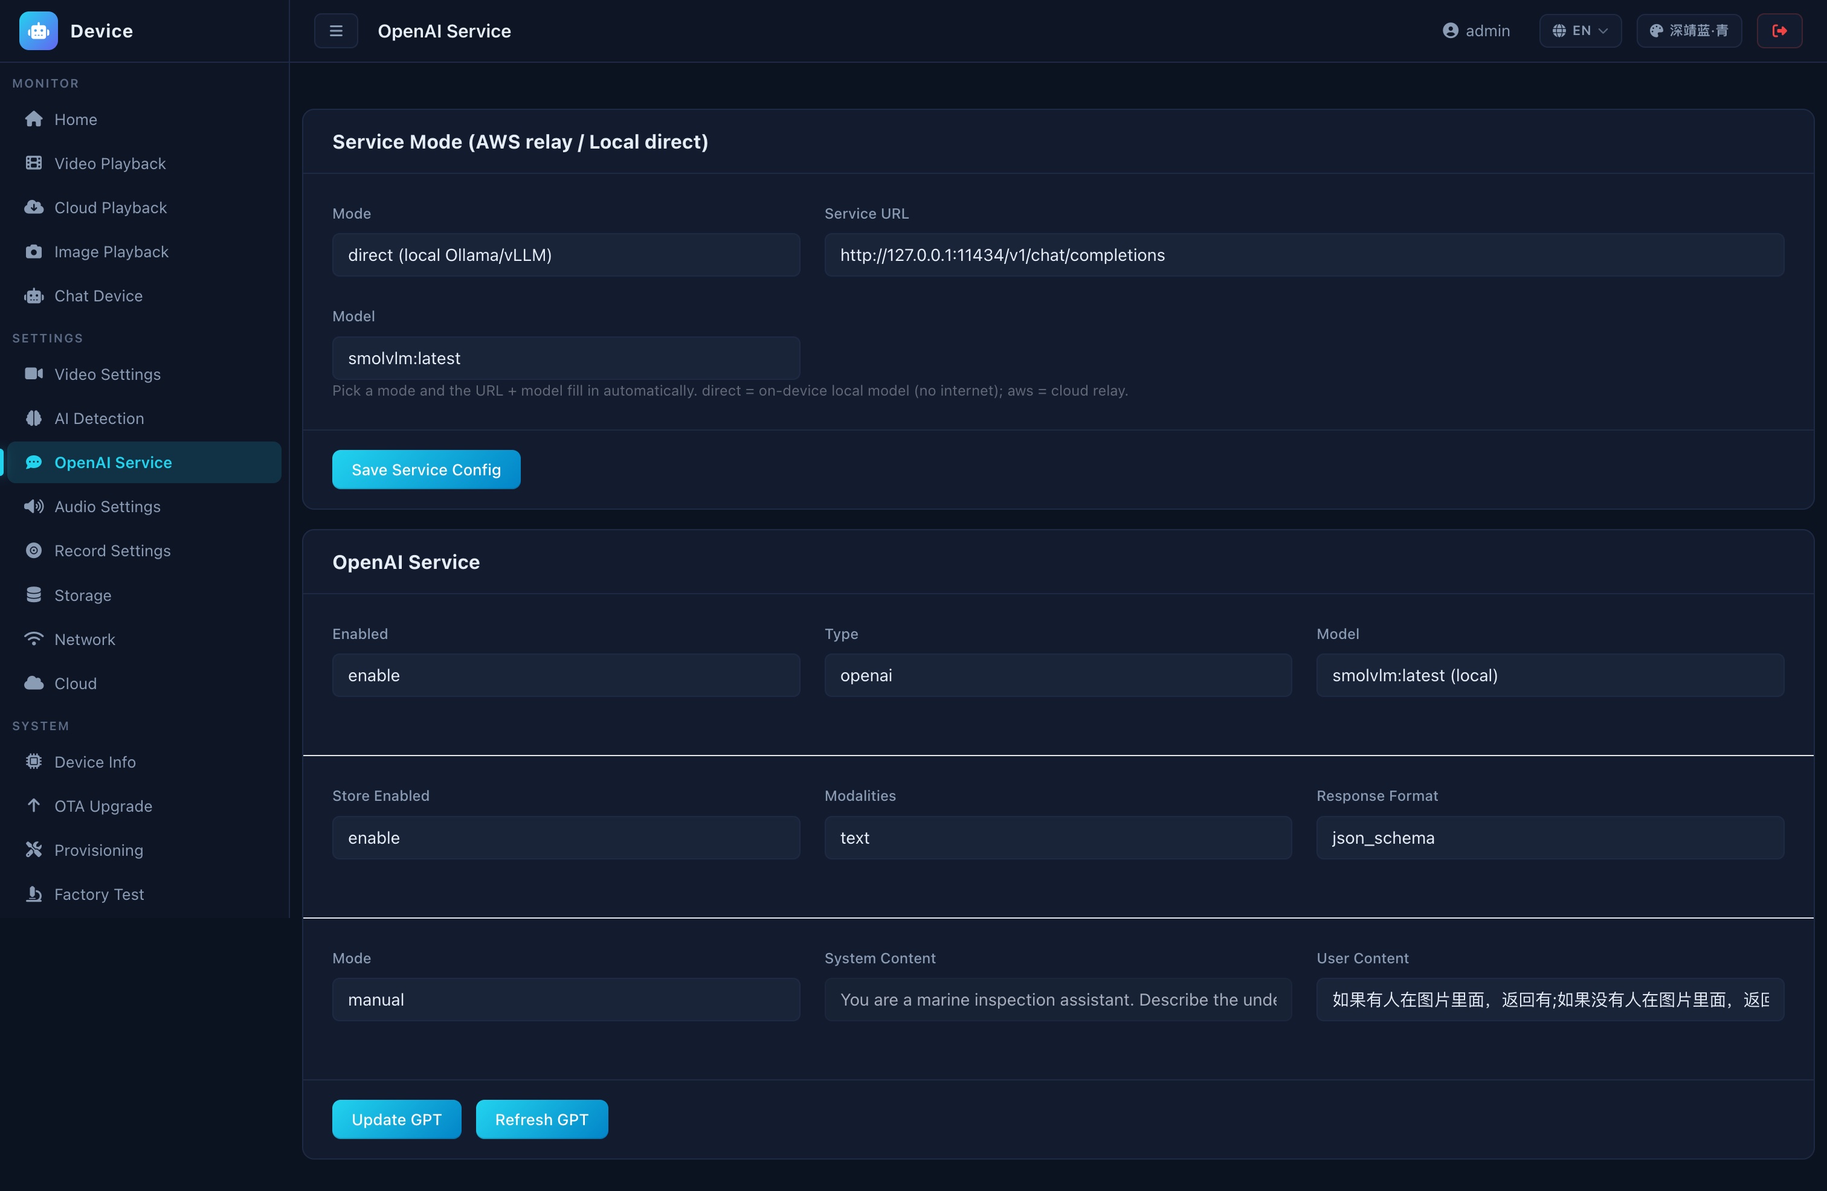
Task: Open the service Mode dropdown direct (local Ollama/vLLM)
Action: coord(565,255)
